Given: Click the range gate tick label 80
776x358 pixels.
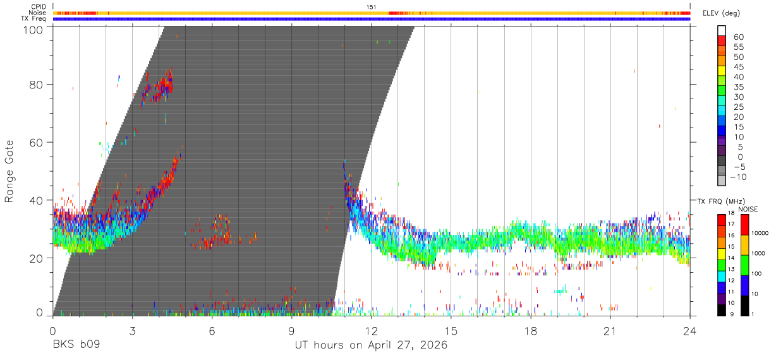Looking at the screenshot, I should (37, 85).
